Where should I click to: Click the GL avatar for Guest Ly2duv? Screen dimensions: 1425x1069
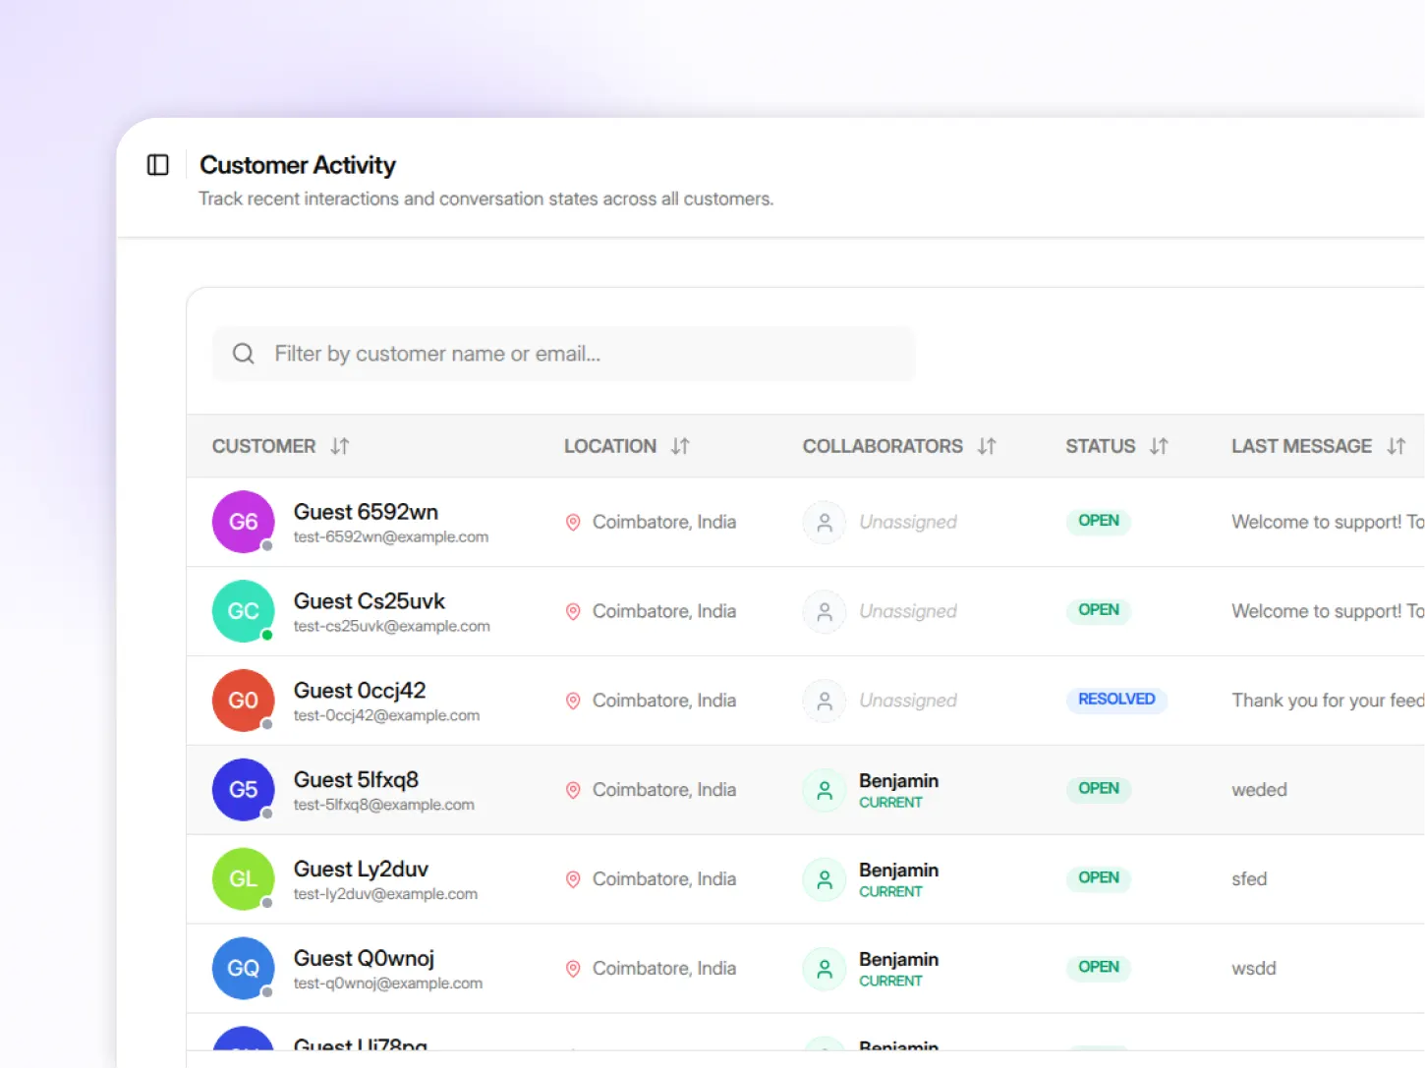(x=243, y=879)
